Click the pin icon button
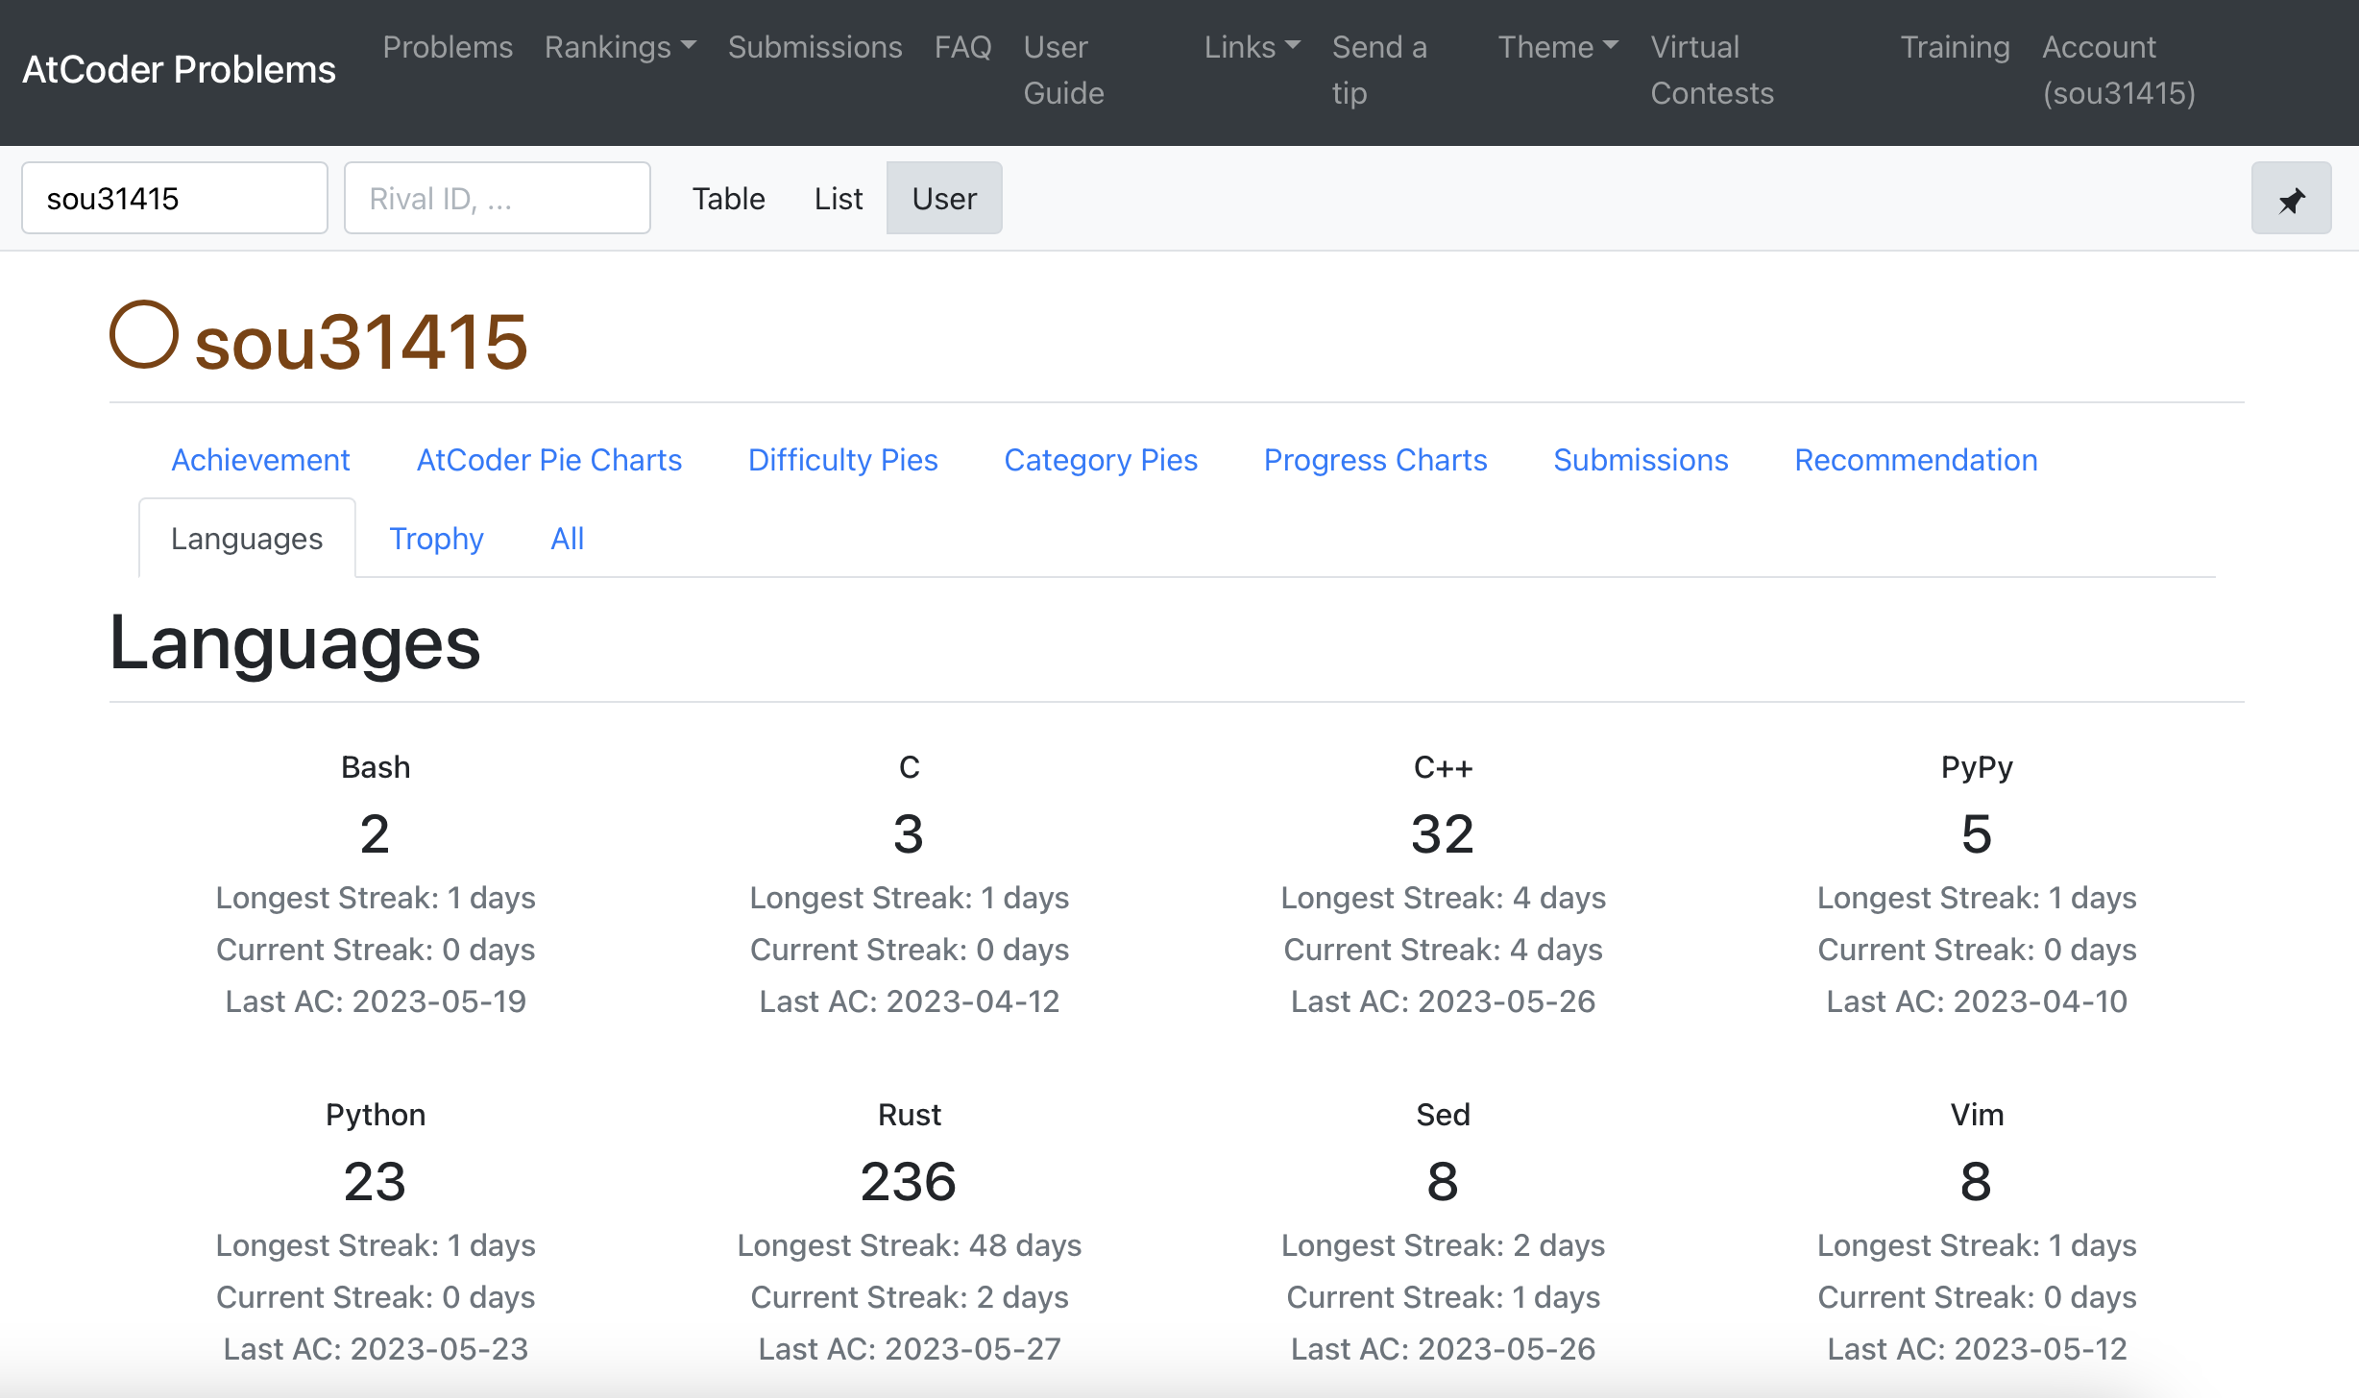Image resolution: width=2359 pixels, height=1398 pixels. (2291, 199)
